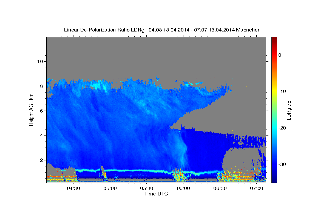
Task: Click the colorbar value label -10
Action: 282,91
